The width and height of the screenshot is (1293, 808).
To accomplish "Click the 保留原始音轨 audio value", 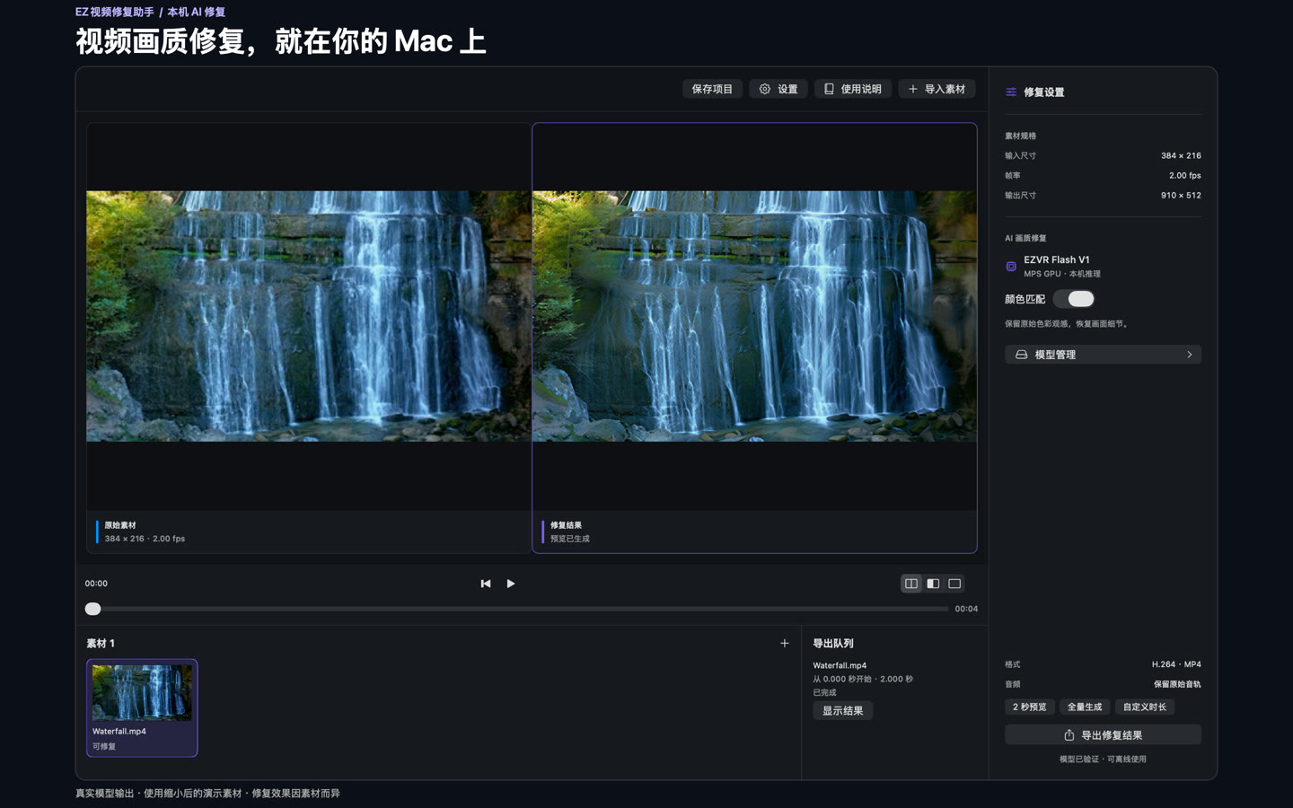I will (1177, 684).
